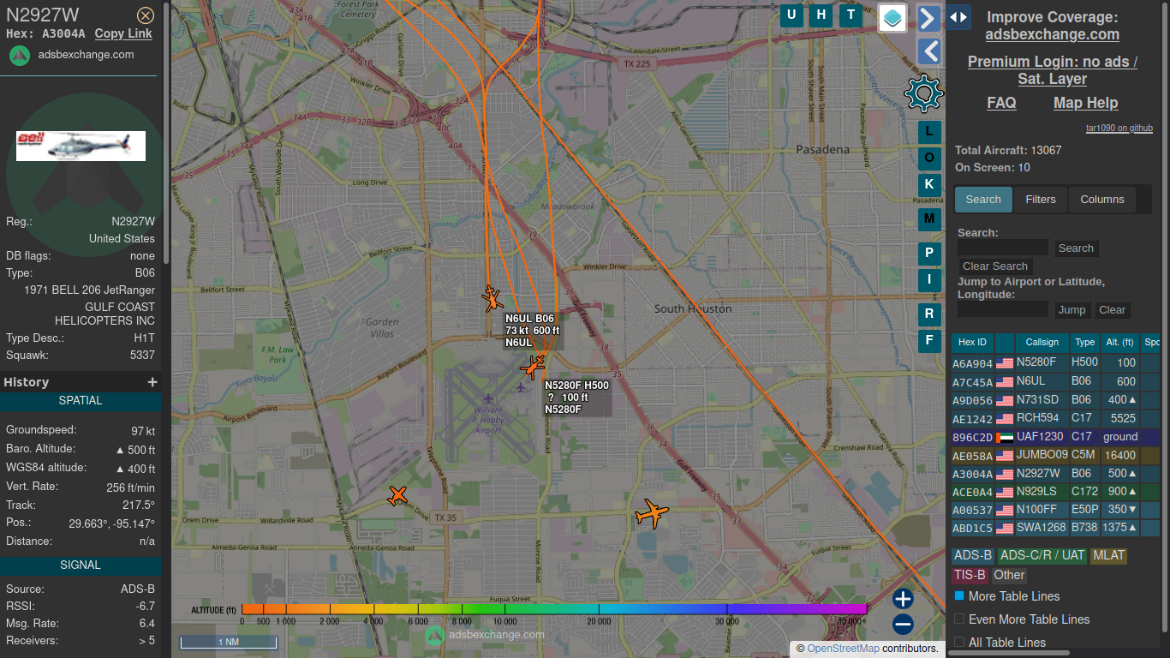Toggle the F map option button
This screenshot has height=658, width=1170.
[929, 341]
